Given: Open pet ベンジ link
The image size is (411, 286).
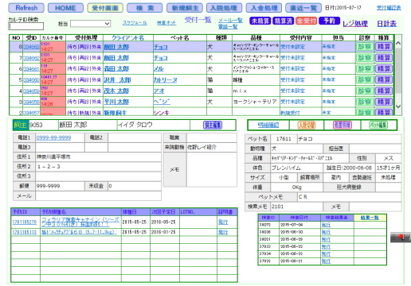Looking at the screenshot, I should (162, 102).
